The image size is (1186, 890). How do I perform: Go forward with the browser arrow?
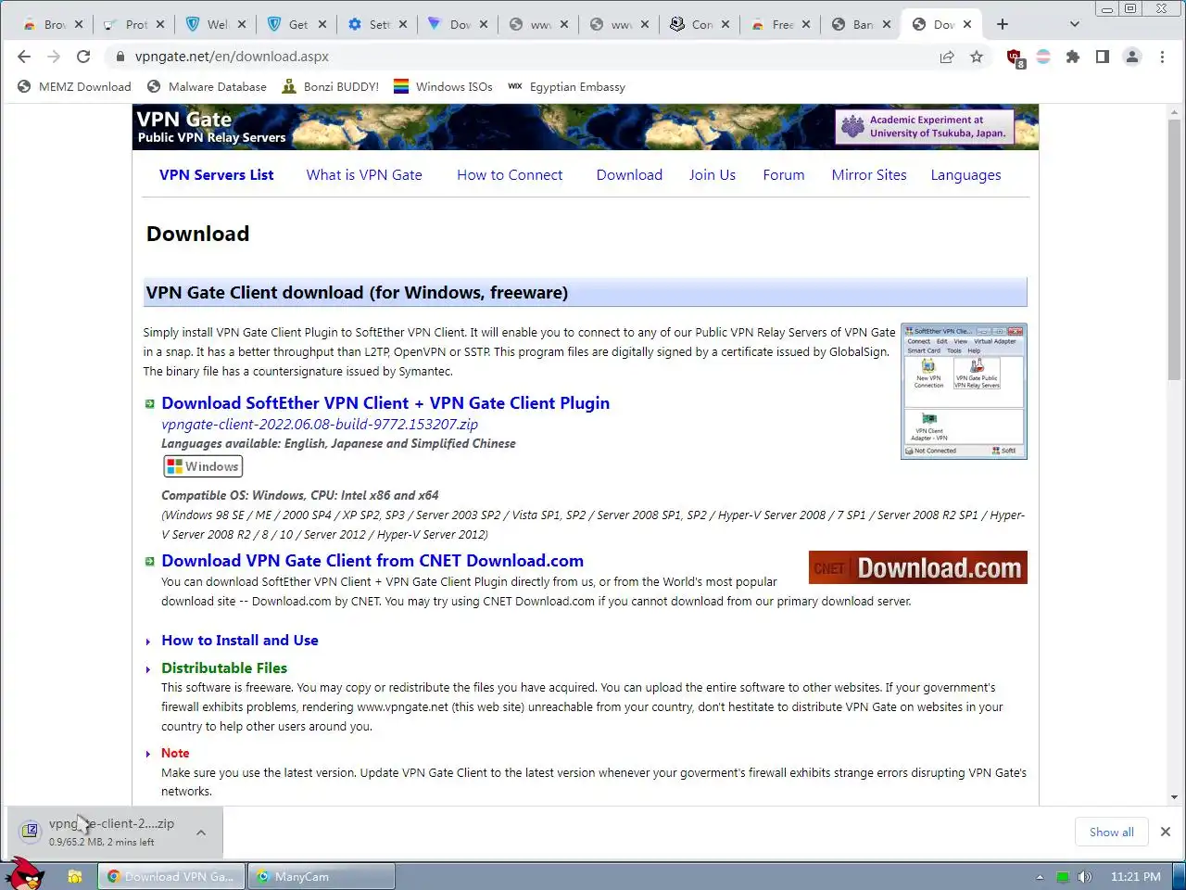tap(54, 57)
